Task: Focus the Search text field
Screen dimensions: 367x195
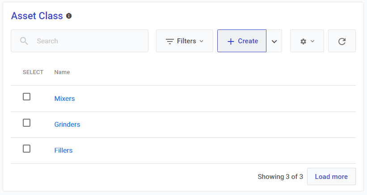Action: coord(89,41)
